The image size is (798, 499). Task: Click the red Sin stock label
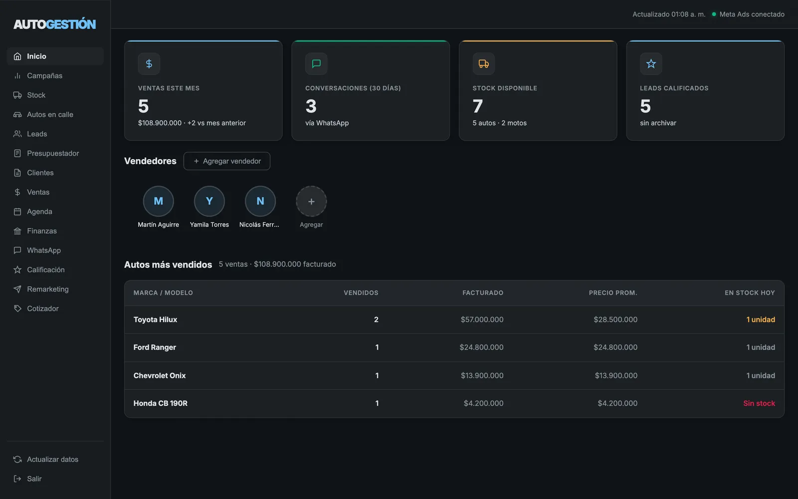click(759, 403)
